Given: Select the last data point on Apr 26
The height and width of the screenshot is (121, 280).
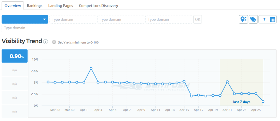Looking at the screenshot, I should pyautogui.click(x=263, y=101).
